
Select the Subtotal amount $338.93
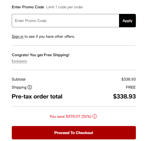pos(128,79)
